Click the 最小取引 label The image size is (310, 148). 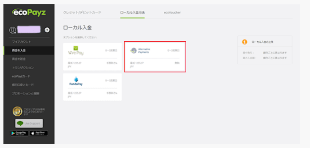(x=248, y=53)
